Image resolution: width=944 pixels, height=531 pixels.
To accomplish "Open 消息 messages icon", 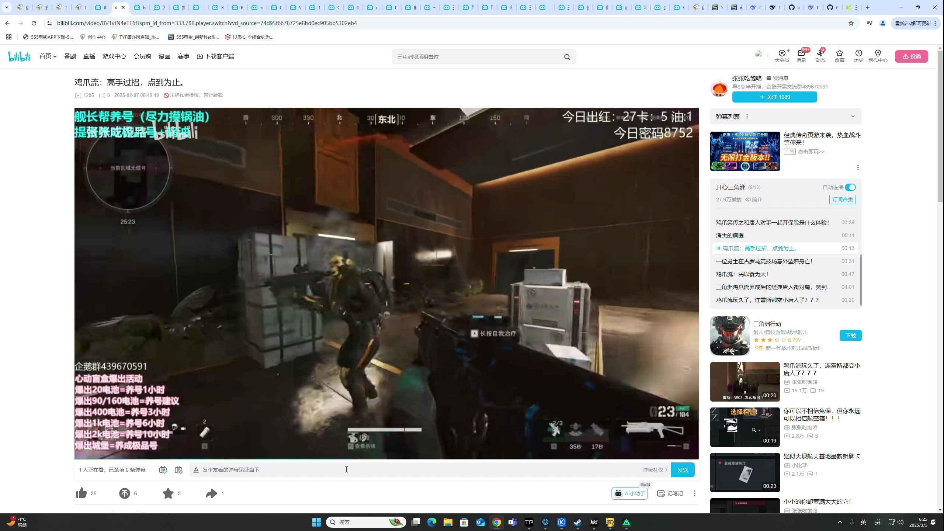I will [801, 56].
